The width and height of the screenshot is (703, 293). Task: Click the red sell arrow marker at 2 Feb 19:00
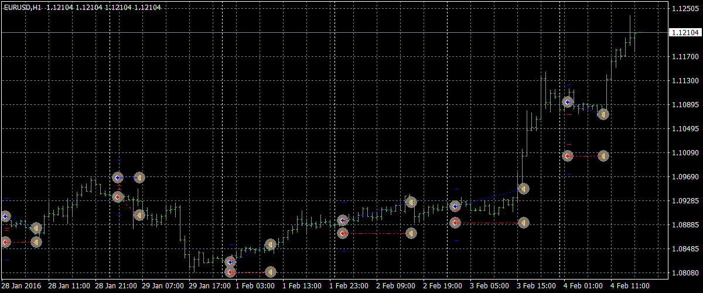455,223
